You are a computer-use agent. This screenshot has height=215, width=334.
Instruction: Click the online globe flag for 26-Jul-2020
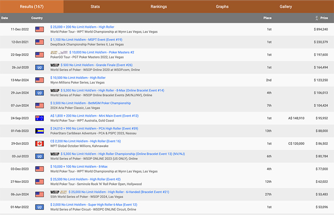pyautogui.click(x=40, y=68)
